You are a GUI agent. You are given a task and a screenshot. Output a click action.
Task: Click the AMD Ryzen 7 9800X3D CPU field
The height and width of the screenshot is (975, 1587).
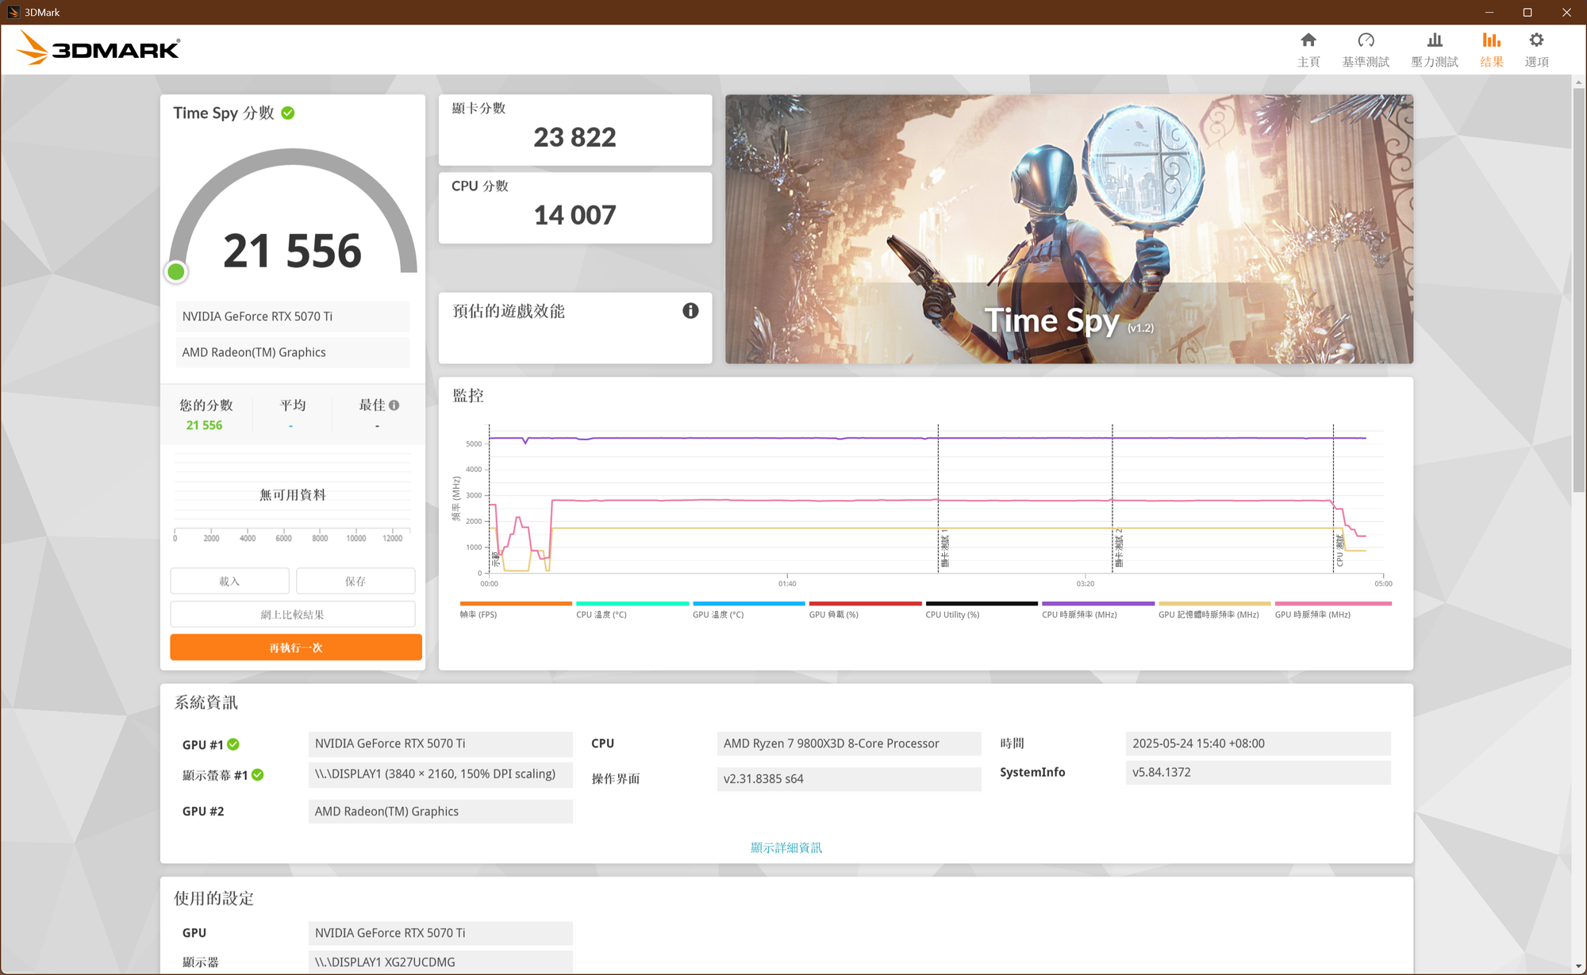click(x=849, y=744)
